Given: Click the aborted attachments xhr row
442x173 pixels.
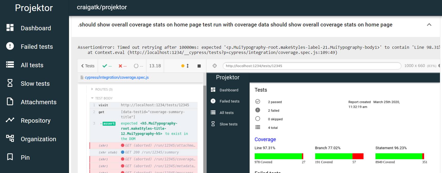Looking at the screenshot, I should tap(143, 146).
